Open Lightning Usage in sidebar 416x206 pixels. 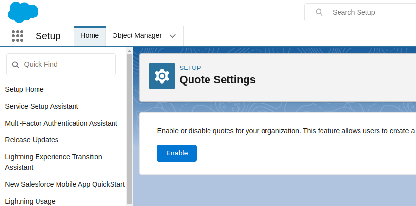(x=30, y=201)
